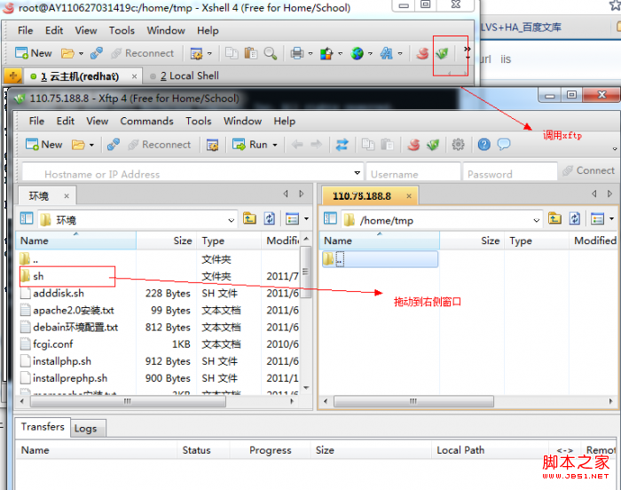Click the Xshell print icon
This screenshot has width=621, height=490.
pyautogui.click(x=296, y=53)
